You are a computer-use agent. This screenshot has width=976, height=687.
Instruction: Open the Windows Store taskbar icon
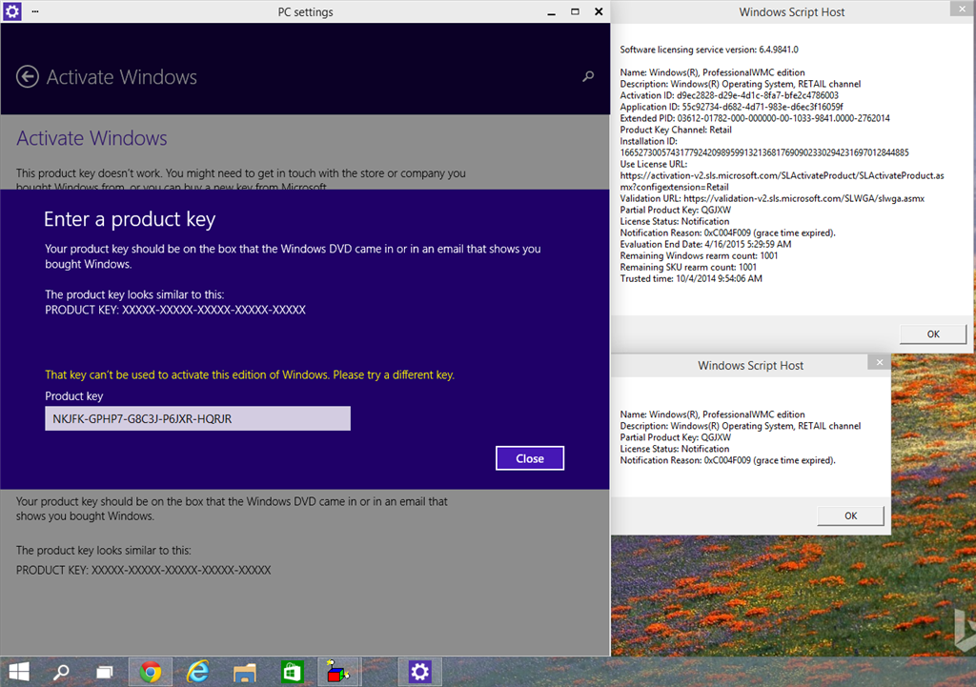292,673
